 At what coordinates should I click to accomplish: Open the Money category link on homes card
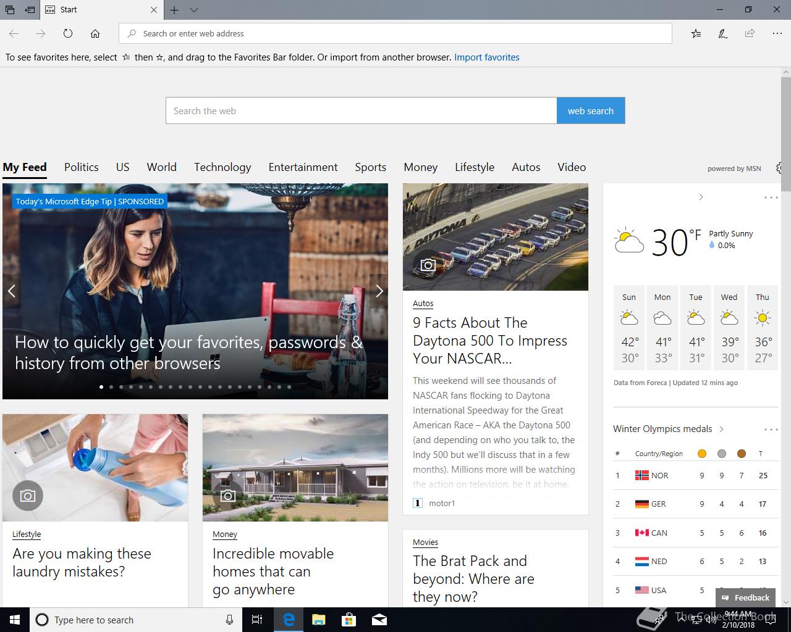click(225, 534)
